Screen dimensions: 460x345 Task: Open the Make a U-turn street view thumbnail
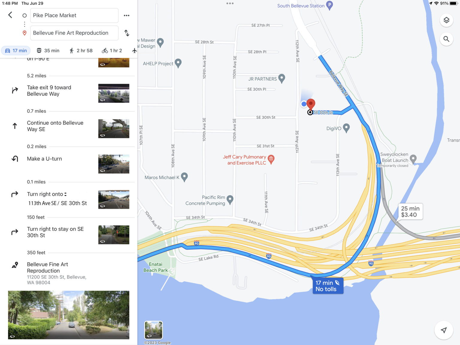[114, 164]
